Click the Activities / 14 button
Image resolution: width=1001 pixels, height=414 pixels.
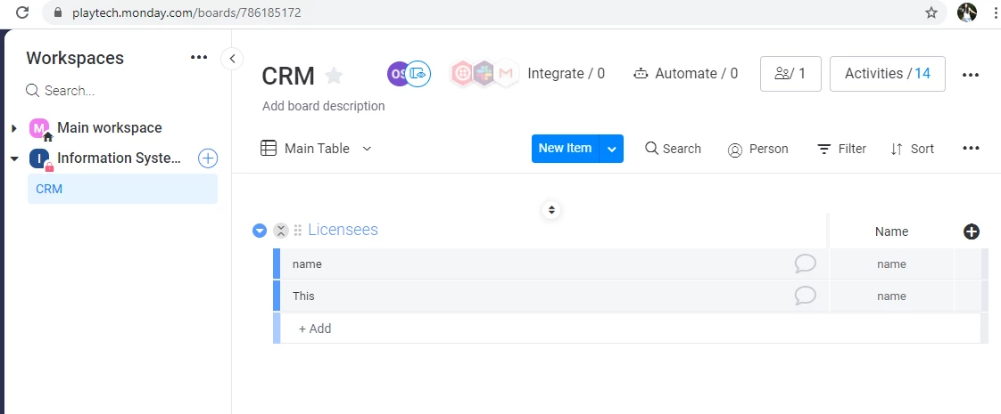(x=887, y=74)
